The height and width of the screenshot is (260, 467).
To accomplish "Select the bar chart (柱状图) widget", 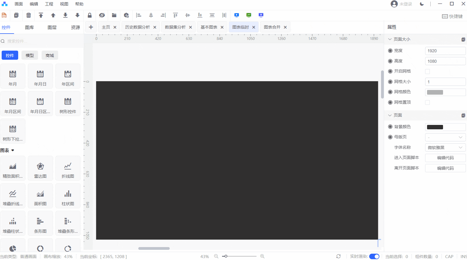I will pos(68,196).
